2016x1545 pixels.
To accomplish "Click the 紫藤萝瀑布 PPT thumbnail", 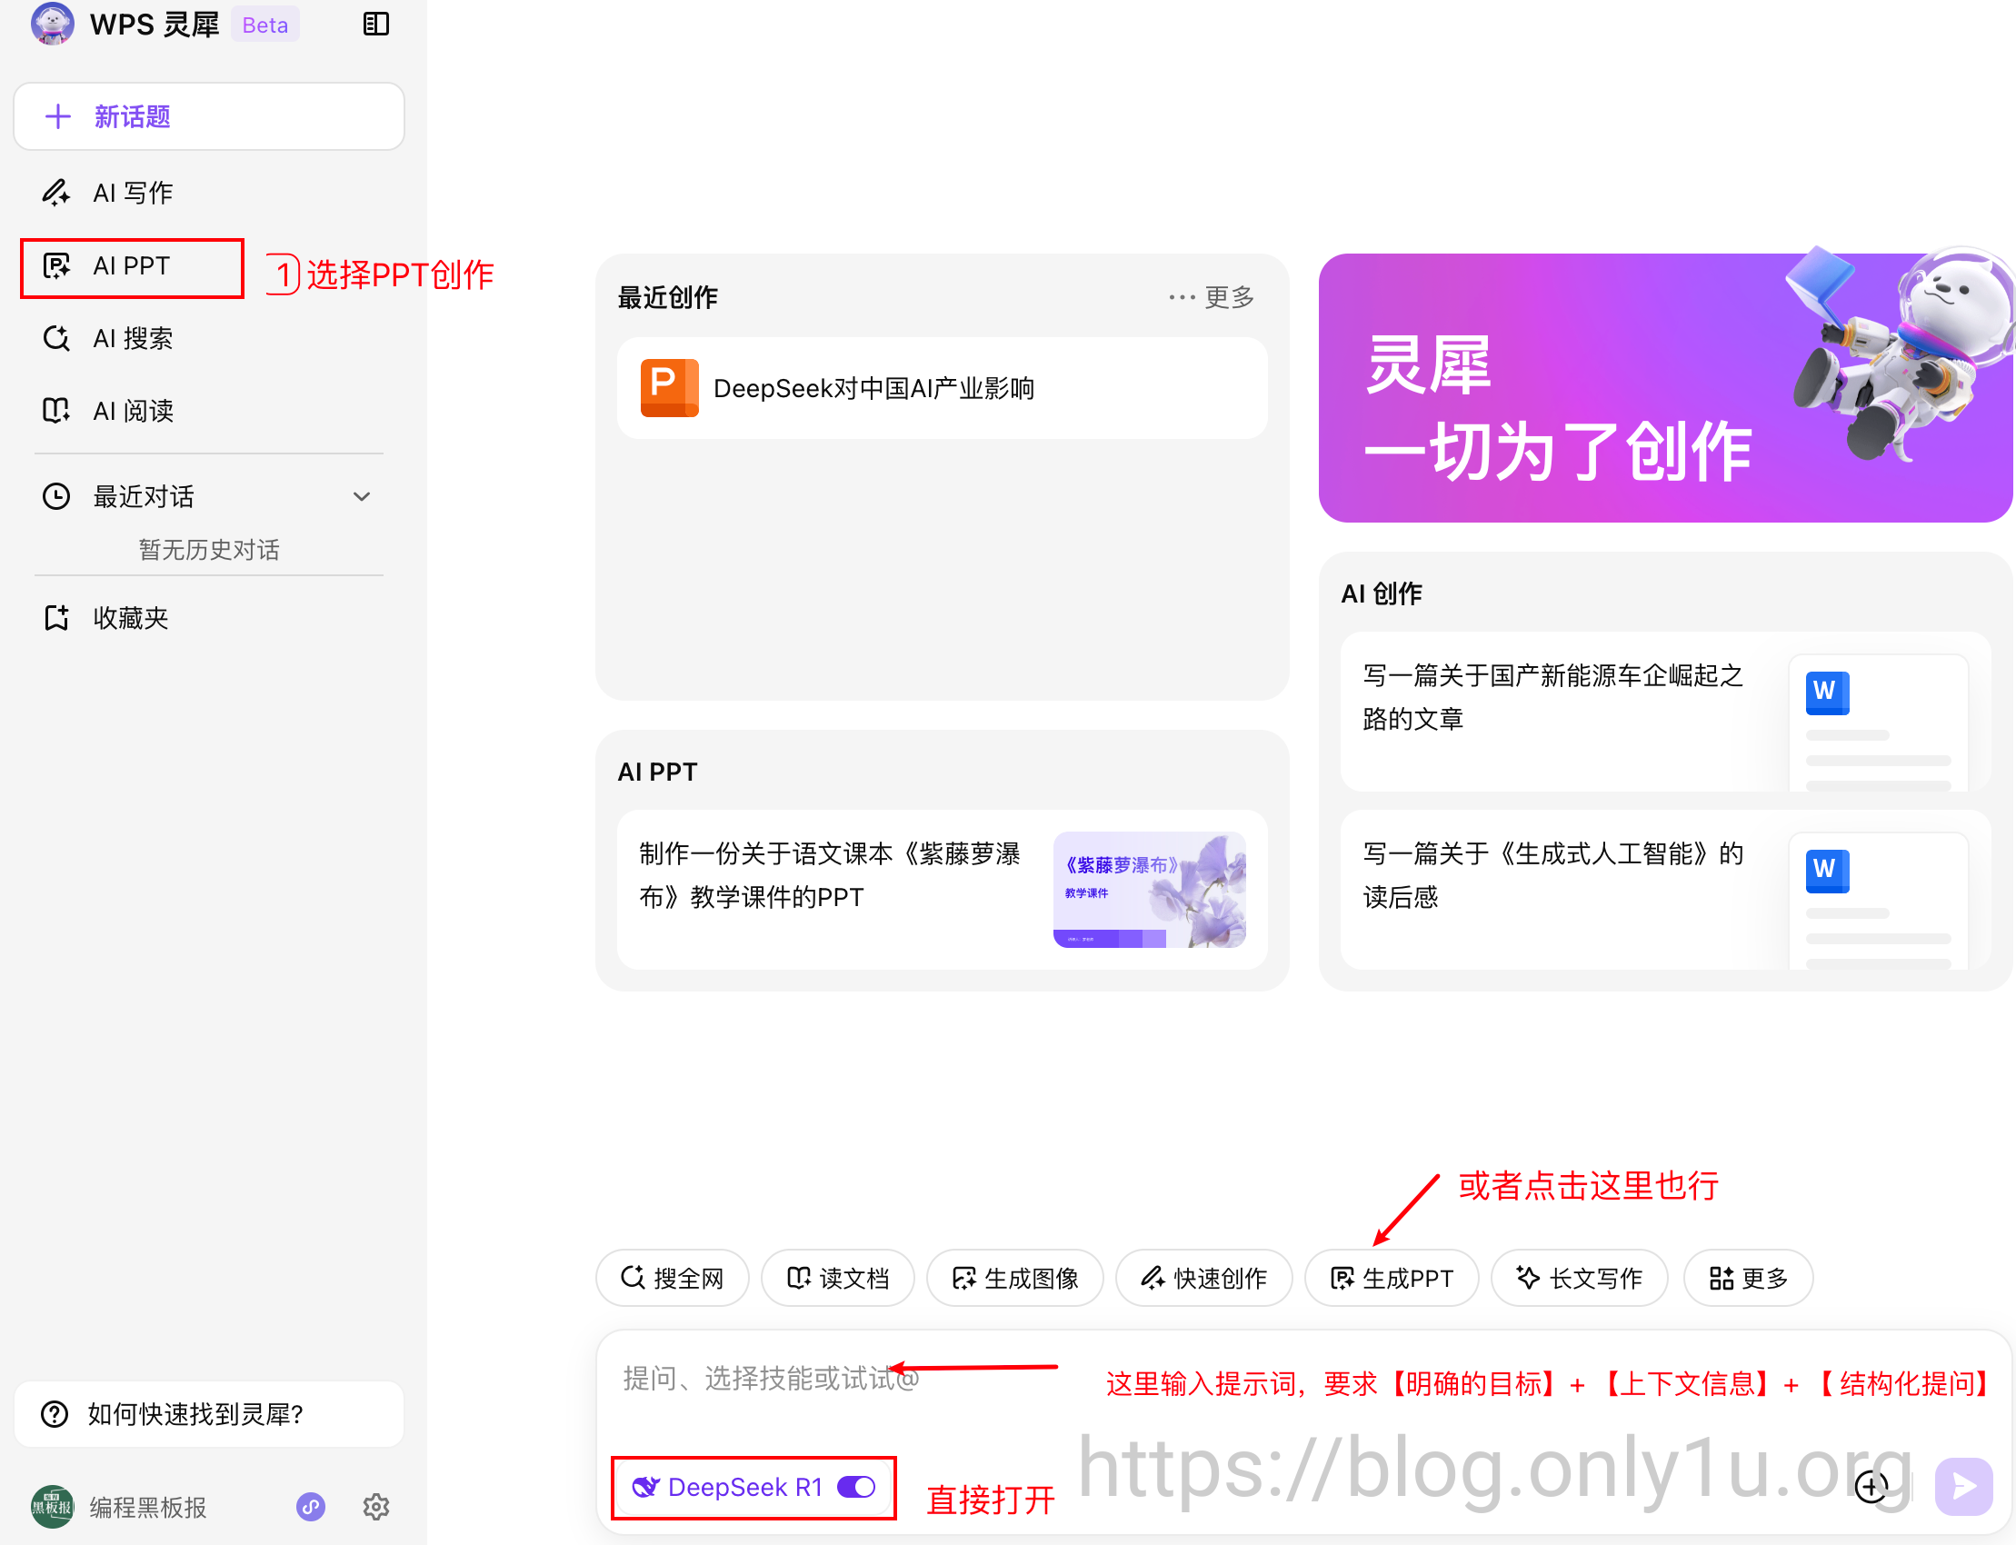I will pyautogui.click(x=1149, y=890).
